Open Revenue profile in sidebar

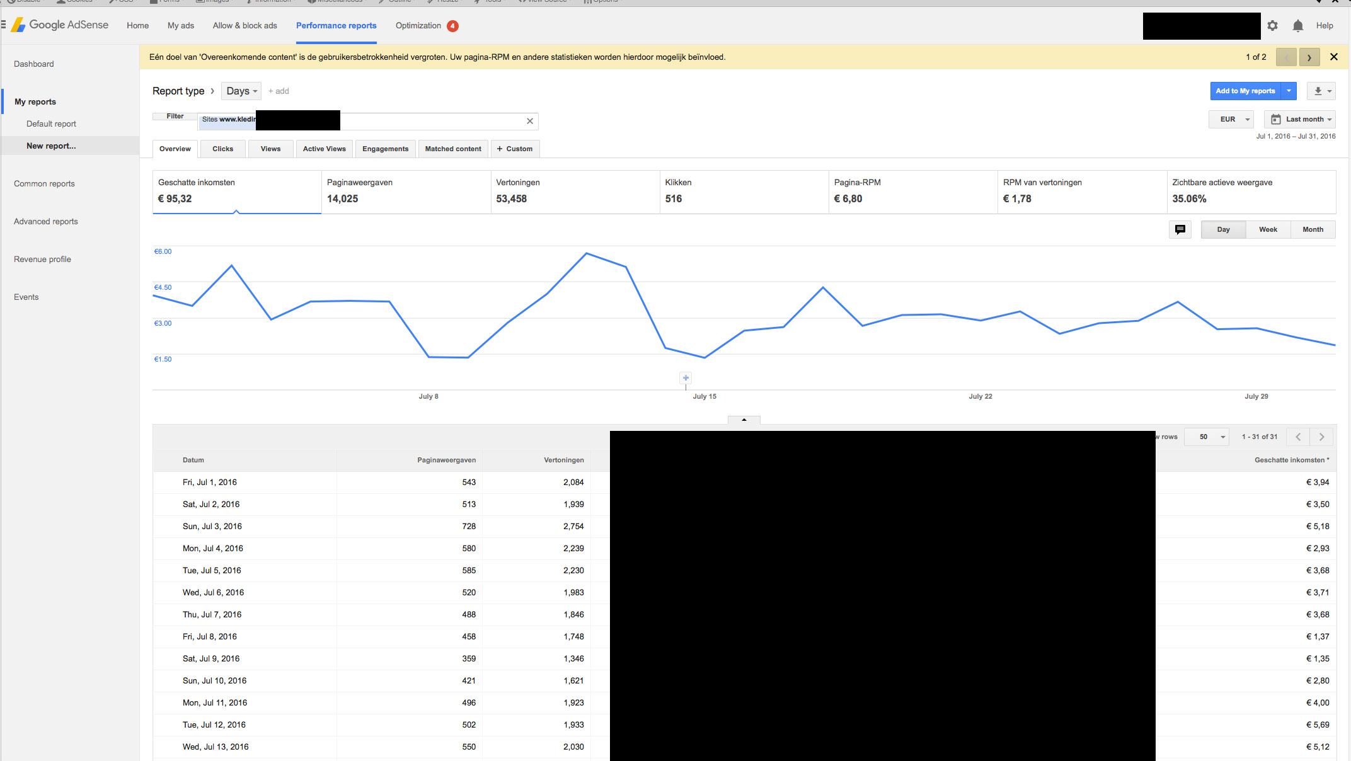(42, 259)
